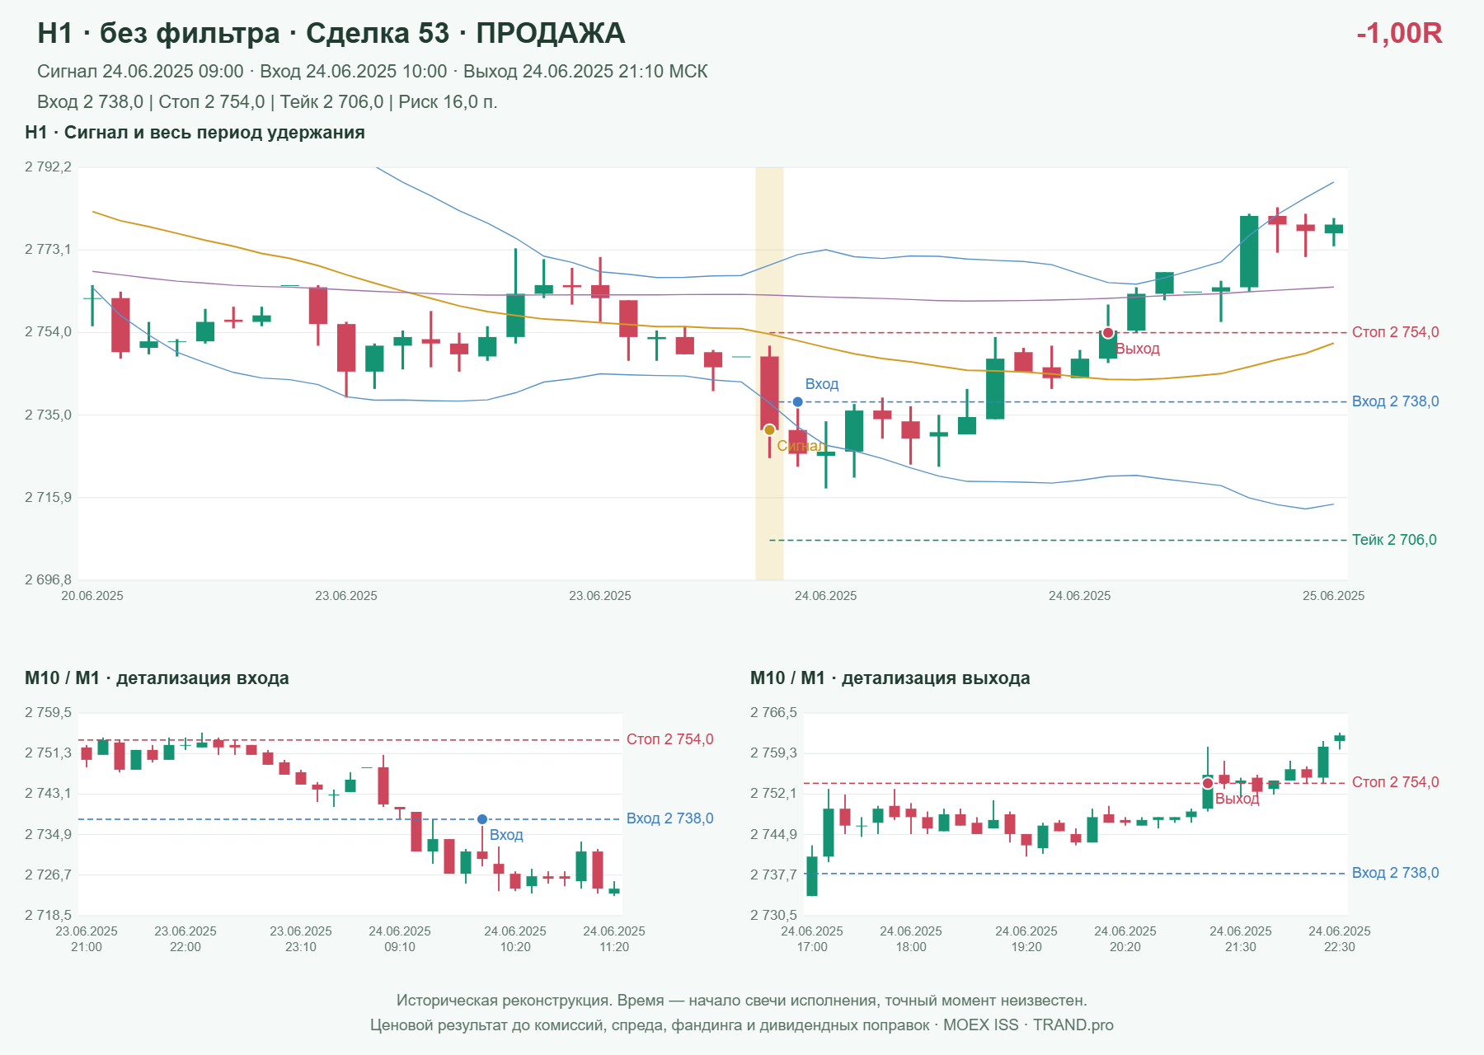Click the heading 'M10 / M1 · детализация входа'
Image resolution: width=1484 pixels, height=1055 pixels.
point(157,678)
